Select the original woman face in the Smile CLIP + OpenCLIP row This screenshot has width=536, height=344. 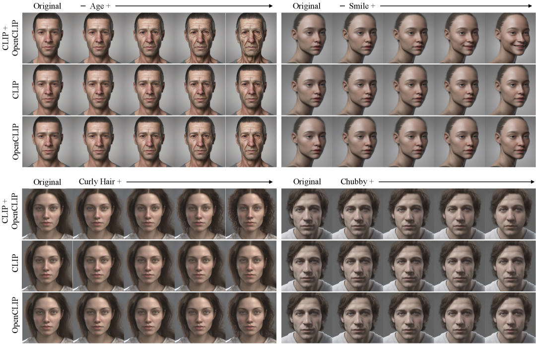(x=307, y=38)
